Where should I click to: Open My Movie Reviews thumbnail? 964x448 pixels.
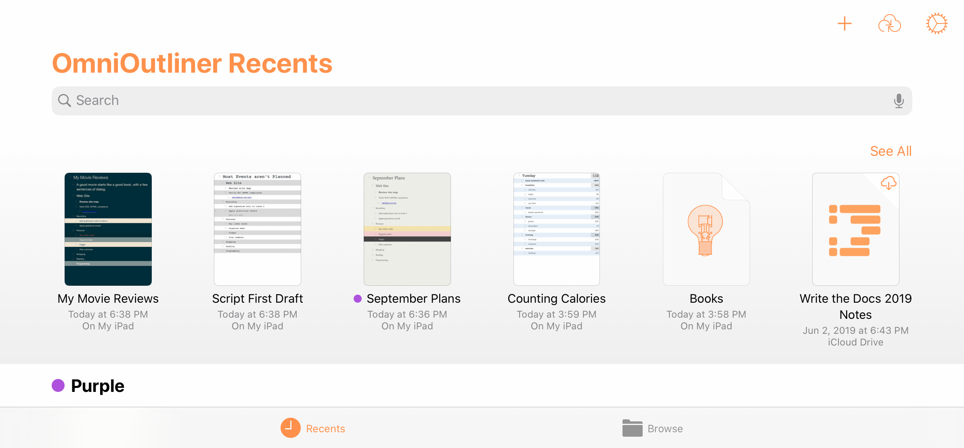[x=108, y=229]
